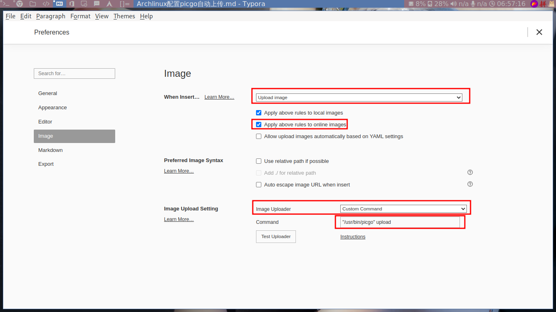Switch to the Chrome browser workspace icon
This screenshot has width=556, height=312.
(20, 4)
